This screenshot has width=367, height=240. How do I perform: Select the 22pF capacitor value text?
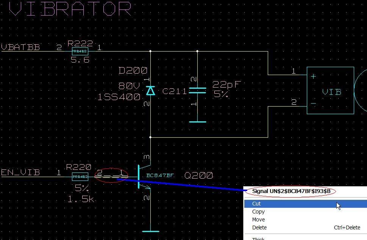pos(227,85)
